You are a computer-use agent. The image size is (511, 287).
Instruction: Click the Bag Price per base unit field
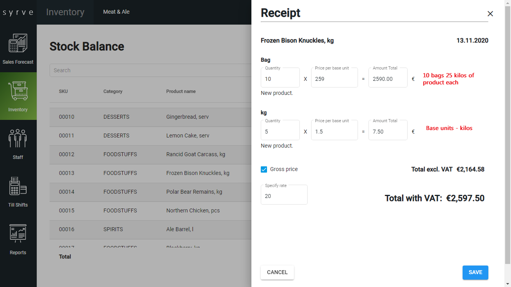click(x=334, y=79)
